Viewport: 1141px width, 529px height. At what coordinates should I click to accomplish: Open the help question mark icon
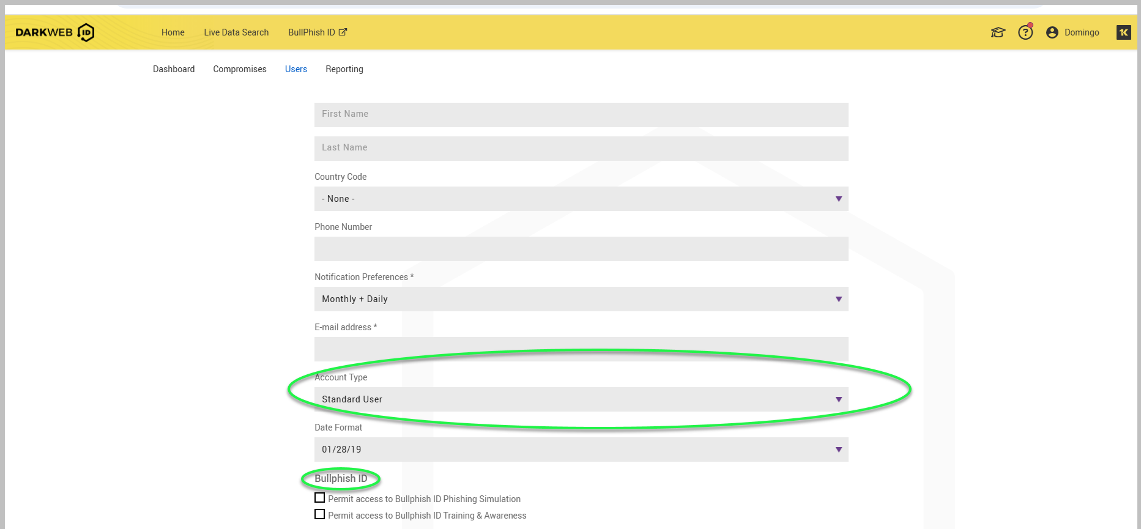click(1025, 32)
